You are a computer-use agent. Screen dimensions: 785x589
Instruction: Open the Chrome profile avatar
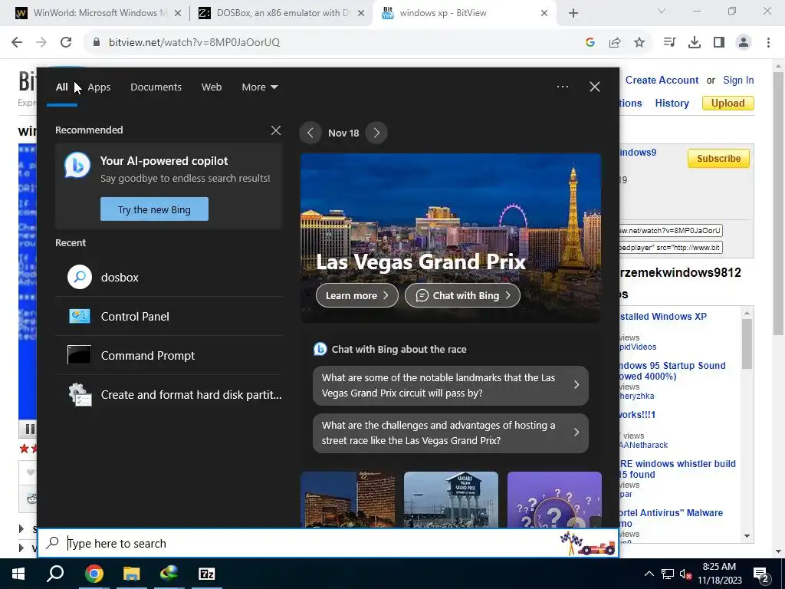pos(744,43)
